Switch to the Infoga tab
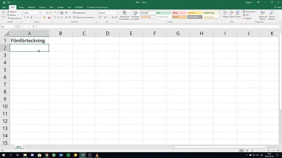 (x=21, y=7)
